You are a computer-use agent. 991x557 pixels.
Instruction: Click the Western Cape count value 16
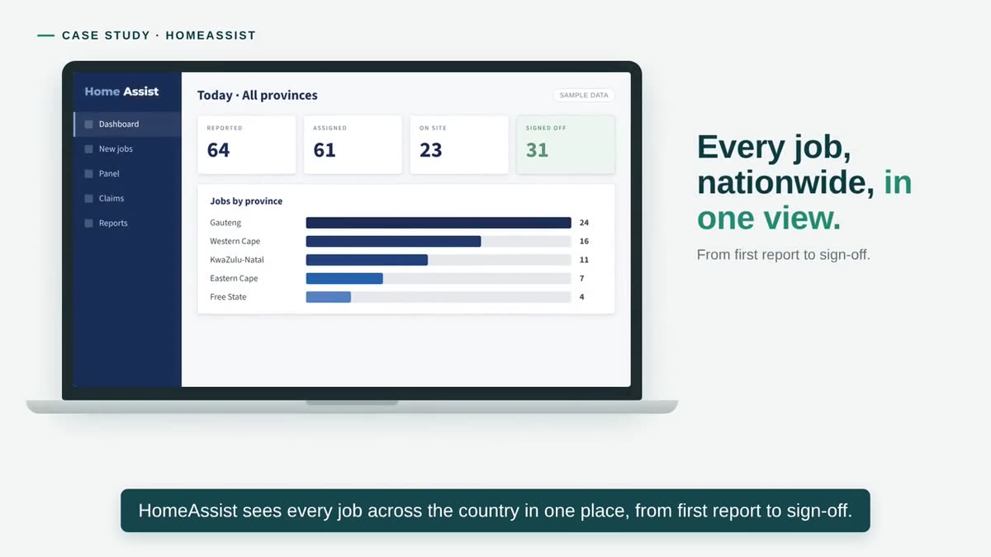click(584, 242)
